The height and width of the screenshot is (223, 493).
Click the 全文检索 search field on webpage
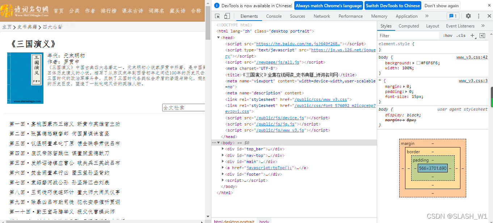click(184, 107)
